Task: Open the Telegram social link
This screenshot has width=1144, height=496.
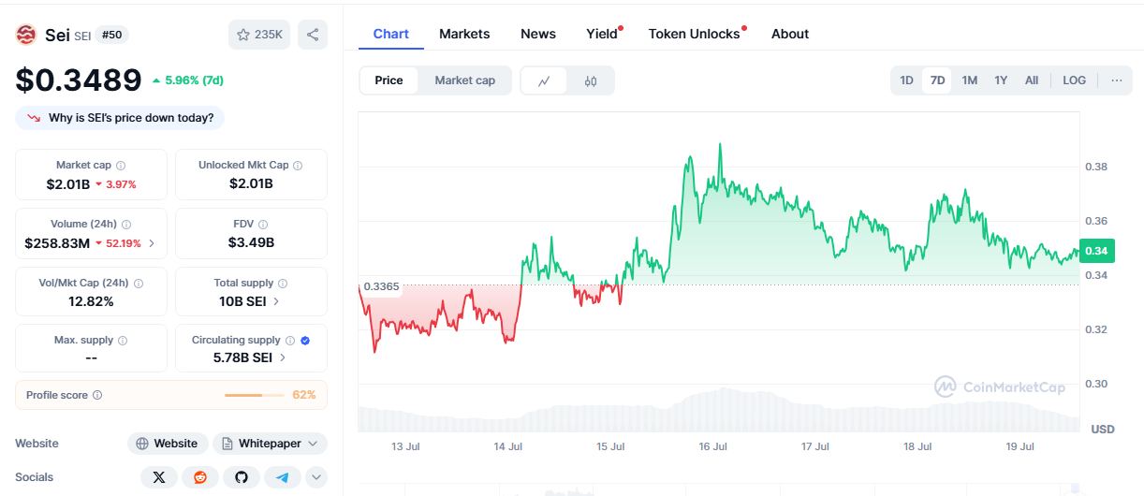Action: point(283,477)
